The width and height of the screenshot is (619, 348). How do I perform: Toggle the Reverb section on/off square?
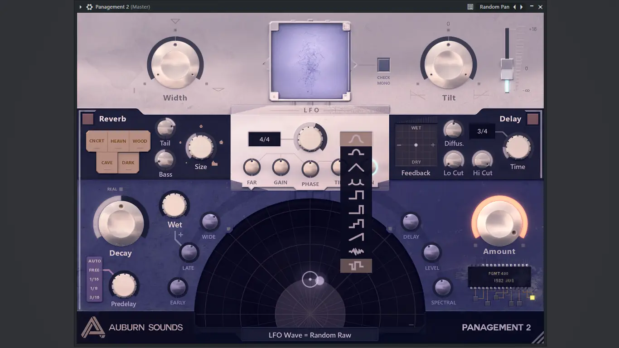[x=88, y=119]
